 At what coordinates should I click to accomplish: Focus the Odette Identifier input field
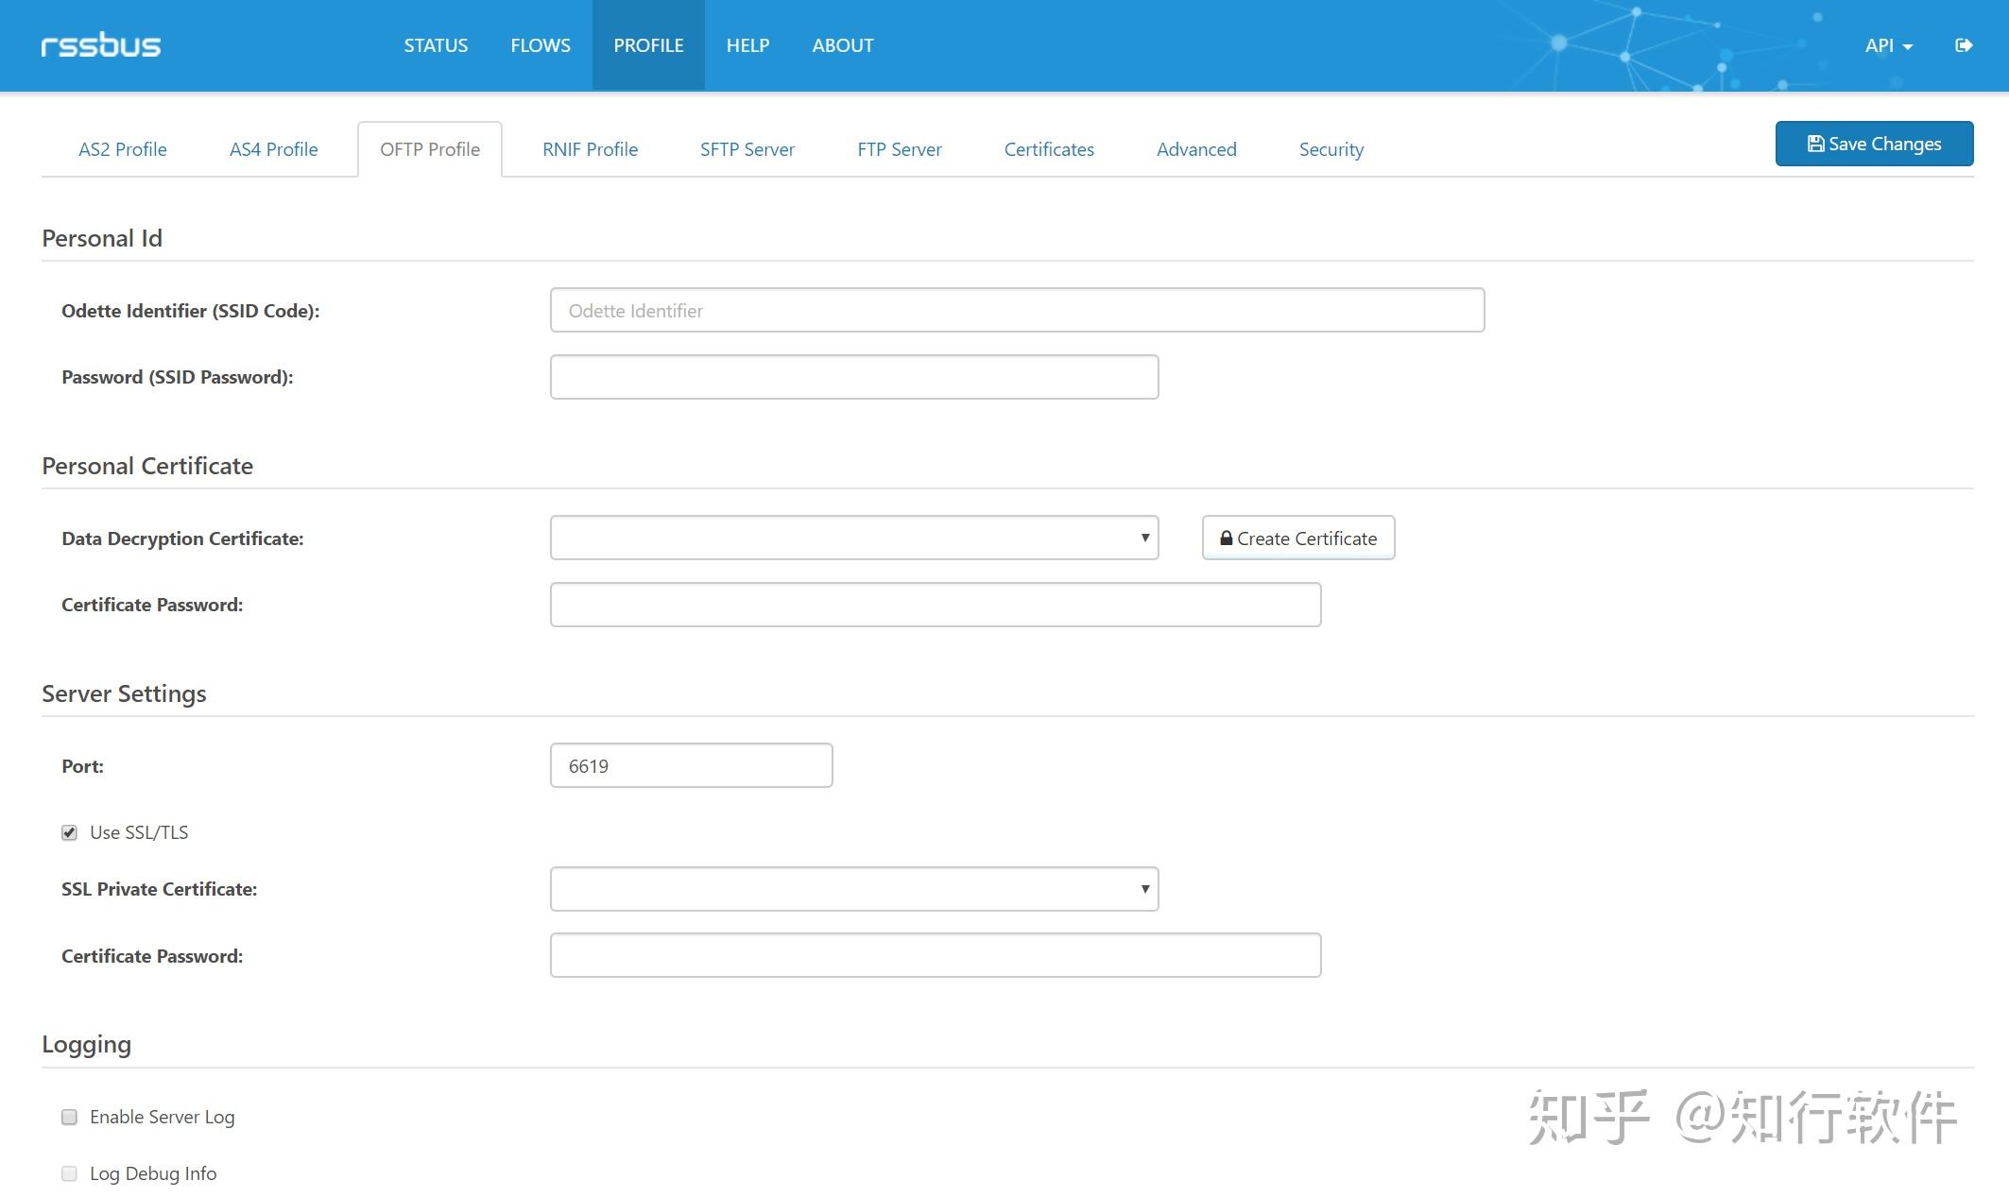pyautogui.click(x=1017, y=311)
